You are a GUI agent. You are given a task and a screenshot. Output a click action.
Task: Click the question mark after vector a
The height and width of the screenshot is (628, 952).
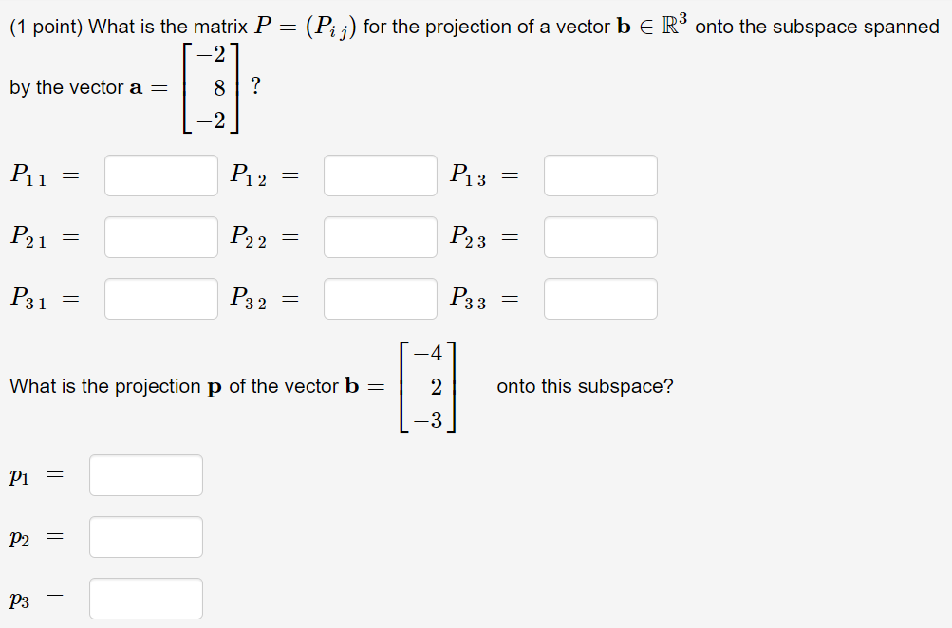(x=256, y=87)
